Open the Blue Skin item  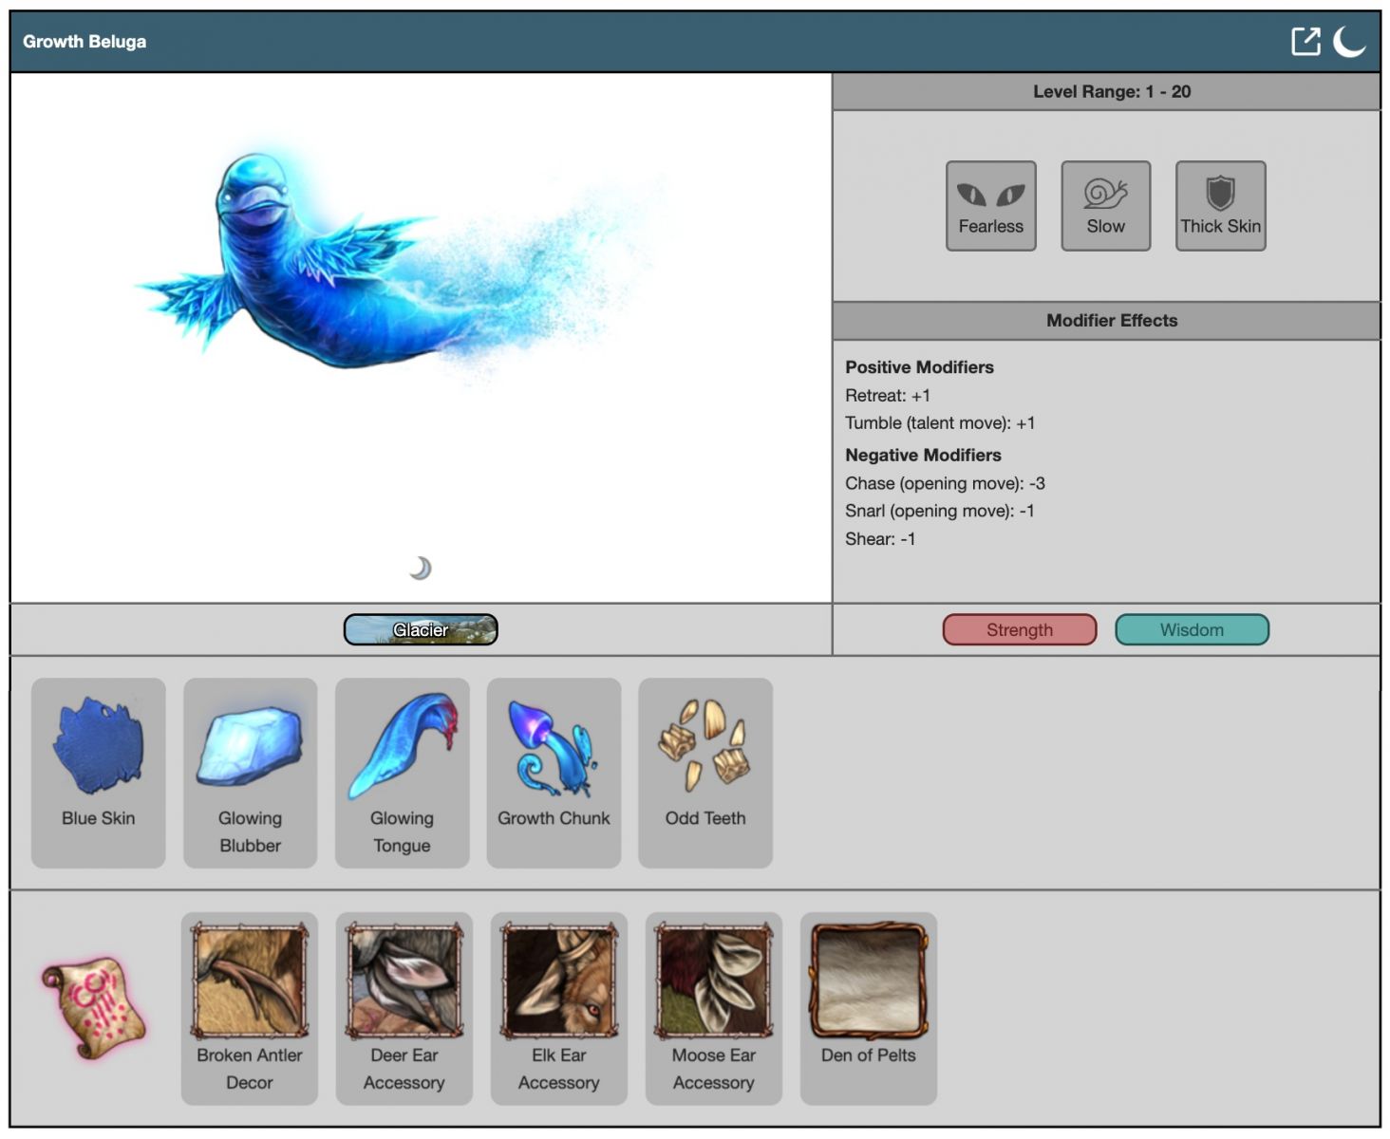(99, 772)
